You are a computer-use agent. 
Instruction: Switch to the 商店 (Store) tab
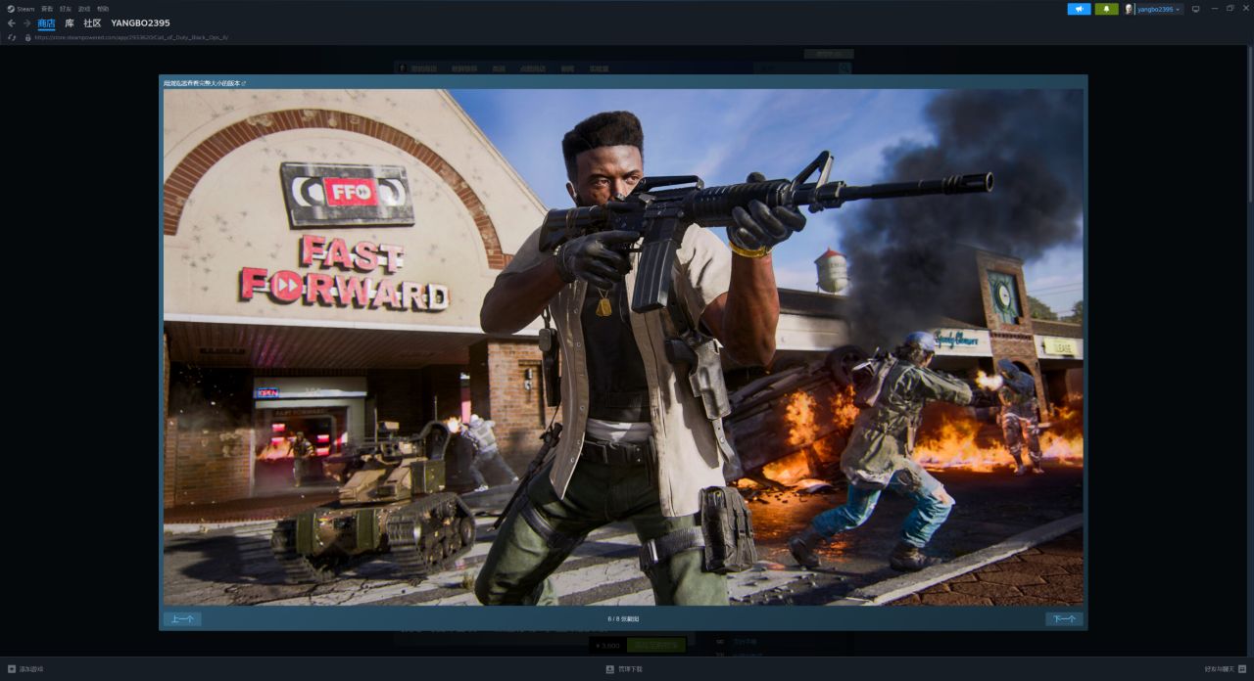pos(46,23)
